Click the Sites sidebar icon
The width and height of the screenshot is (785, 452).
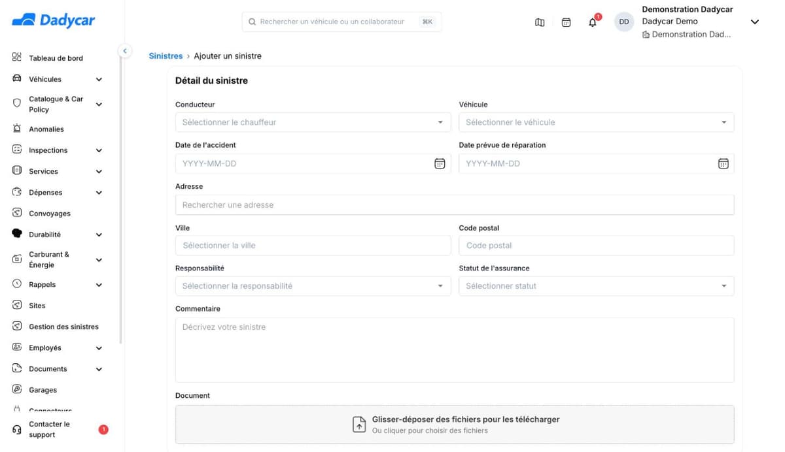tap(17, 305)
